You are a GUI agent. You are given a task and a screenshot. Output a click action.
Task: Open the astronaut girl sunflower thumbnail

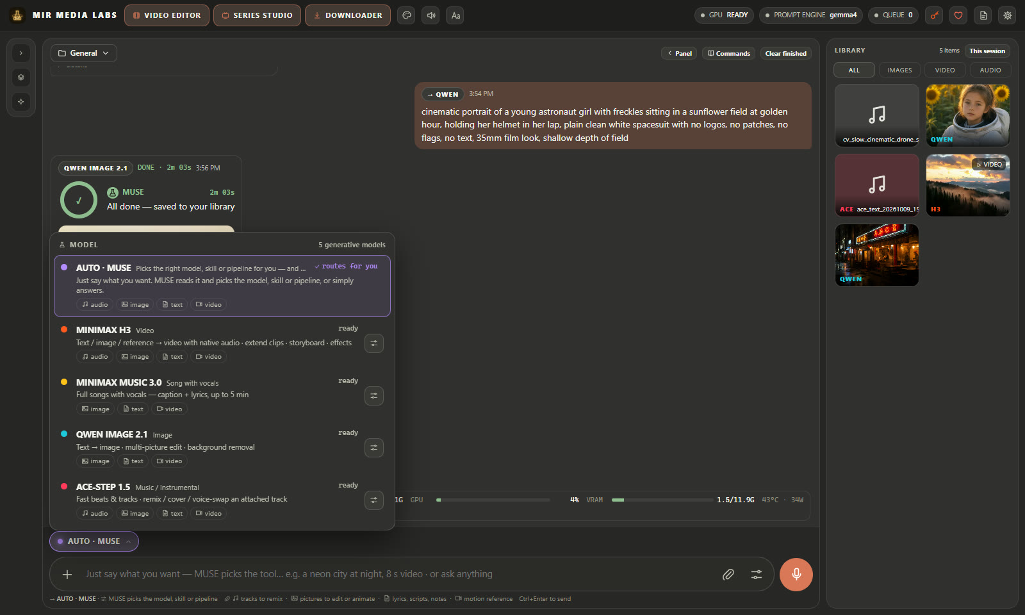[x=968, y=115]
